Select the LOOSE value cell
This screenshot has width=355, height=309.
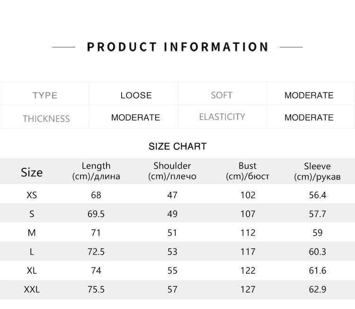pos(136,95)
